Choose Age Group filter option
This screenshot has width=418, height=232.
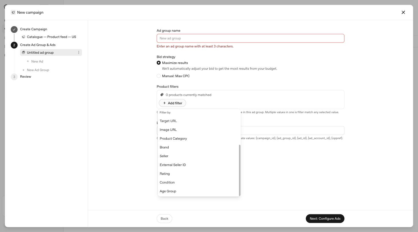point(199,191)
